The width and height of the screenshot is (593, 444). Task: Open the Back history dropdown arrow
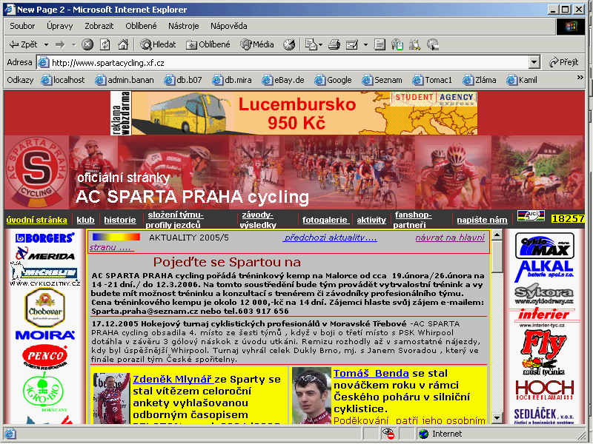coord(46,44)
